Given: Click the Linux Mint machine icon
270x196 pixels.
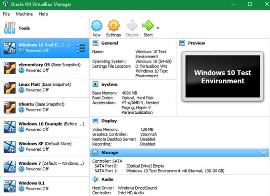Looking at the screenshot, I should pos(10,88).
